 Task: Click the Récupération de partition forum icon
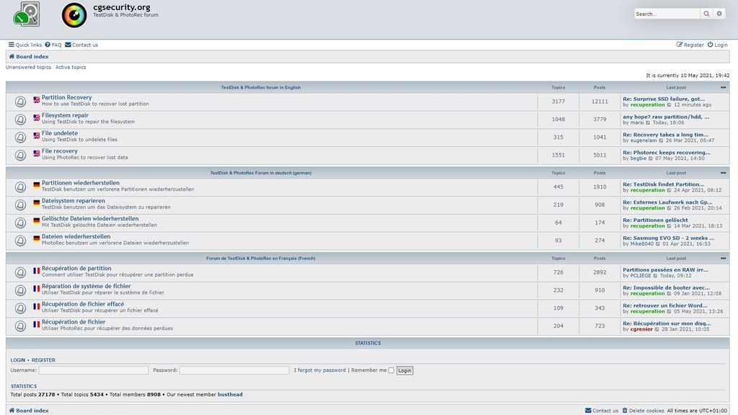20,272
